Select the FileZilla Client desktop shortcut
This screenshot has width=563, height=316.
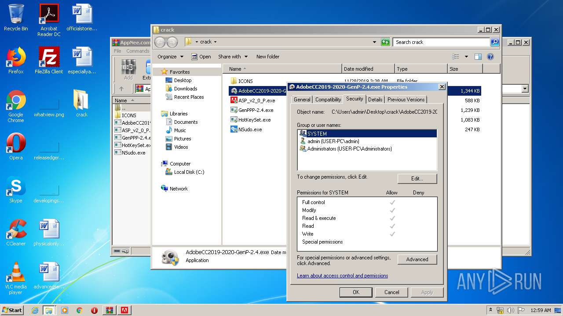point(49,61)
